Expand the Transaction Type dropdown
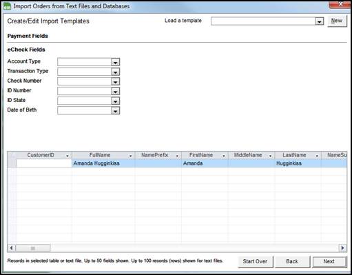 click(x=115, y=72)
